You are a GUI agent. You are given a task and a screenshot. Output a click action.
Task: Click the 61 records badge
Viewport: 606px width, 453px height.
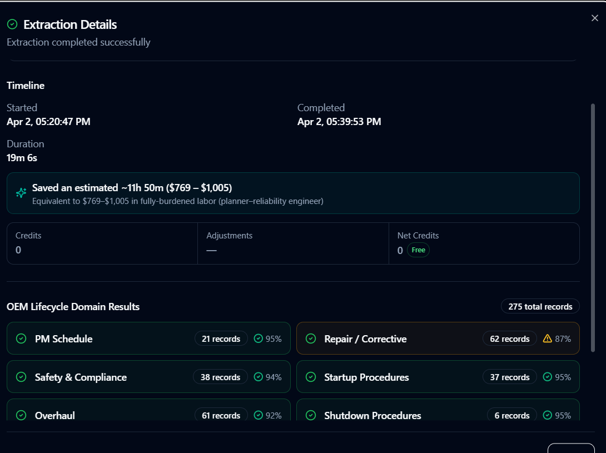tap(221, 415)
